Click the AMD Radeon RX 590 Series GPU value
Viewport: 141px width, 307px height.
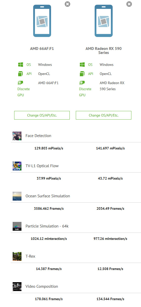(112, 86)
